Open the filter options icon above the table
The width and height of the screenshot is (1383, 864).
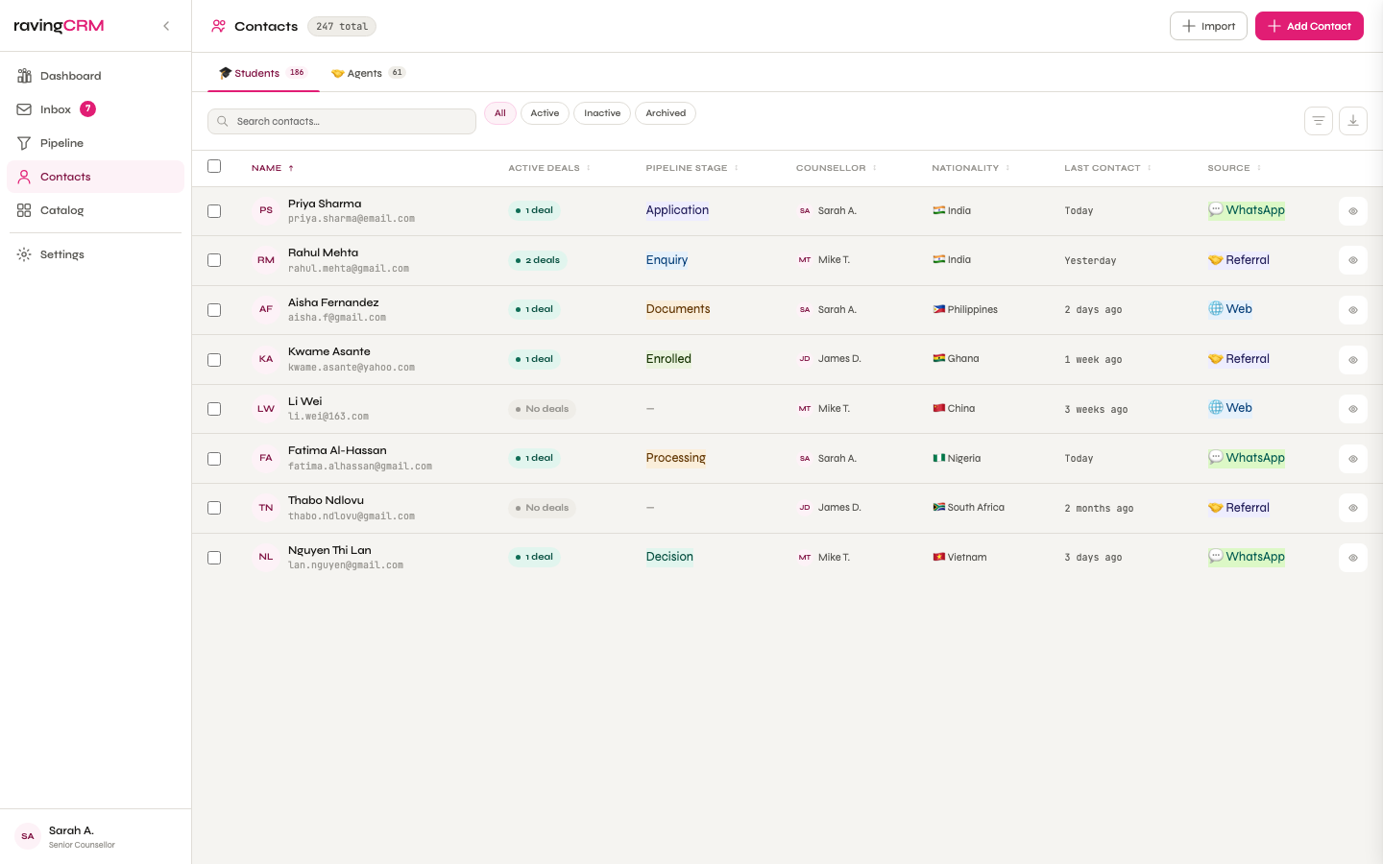1318,120
